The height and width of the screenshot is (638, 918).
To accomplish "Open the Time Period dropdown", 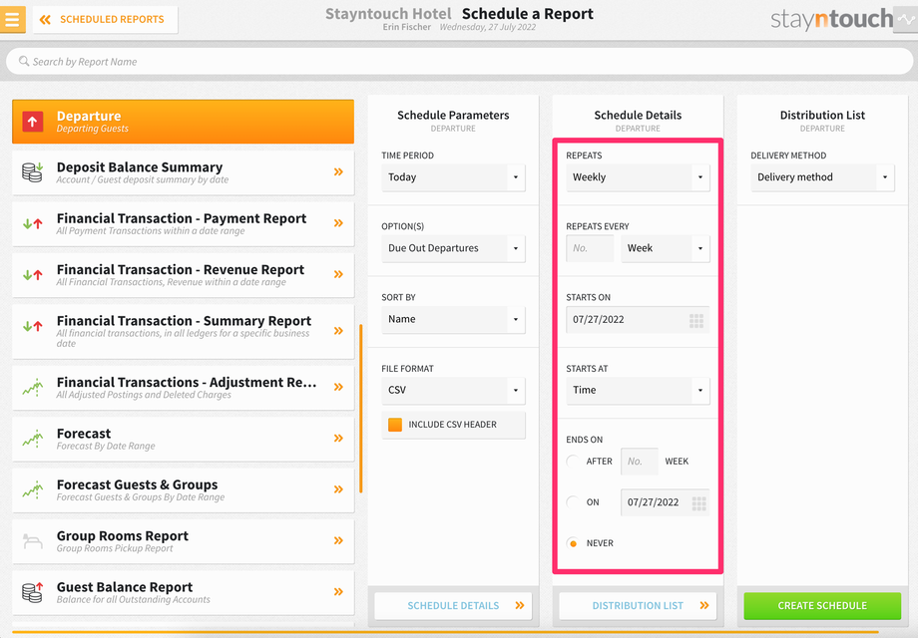I will click(453, 177).
